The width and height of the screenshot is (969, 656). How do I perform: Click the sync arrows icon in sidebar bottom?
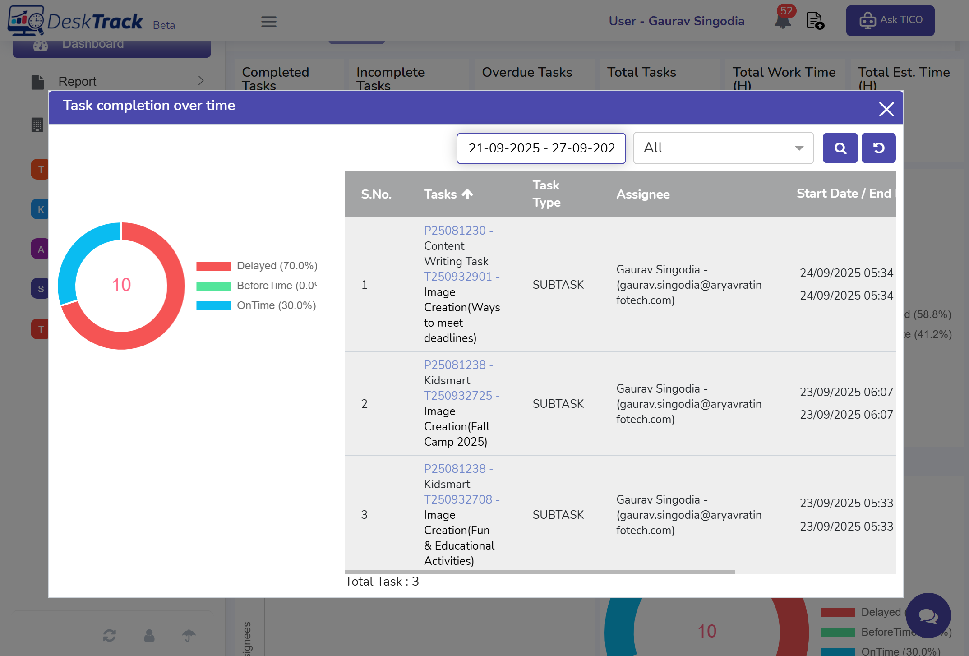pos(109,635)
